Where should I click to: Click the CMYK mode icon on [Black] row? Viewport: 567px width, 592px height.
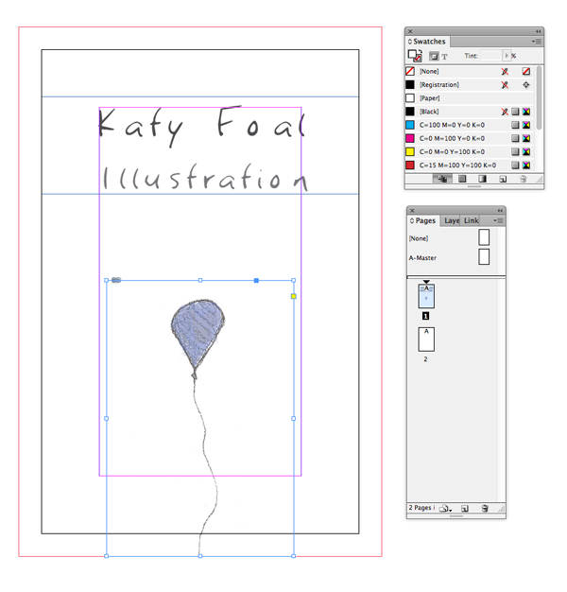(525, 112)
